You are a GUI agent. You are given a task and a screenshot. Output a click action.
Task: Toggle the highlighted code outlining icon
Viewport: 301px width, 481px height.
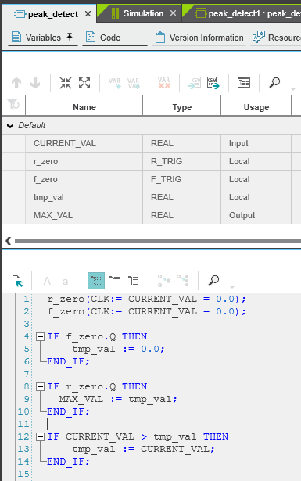pyautogui.click(x=96, y=281)
